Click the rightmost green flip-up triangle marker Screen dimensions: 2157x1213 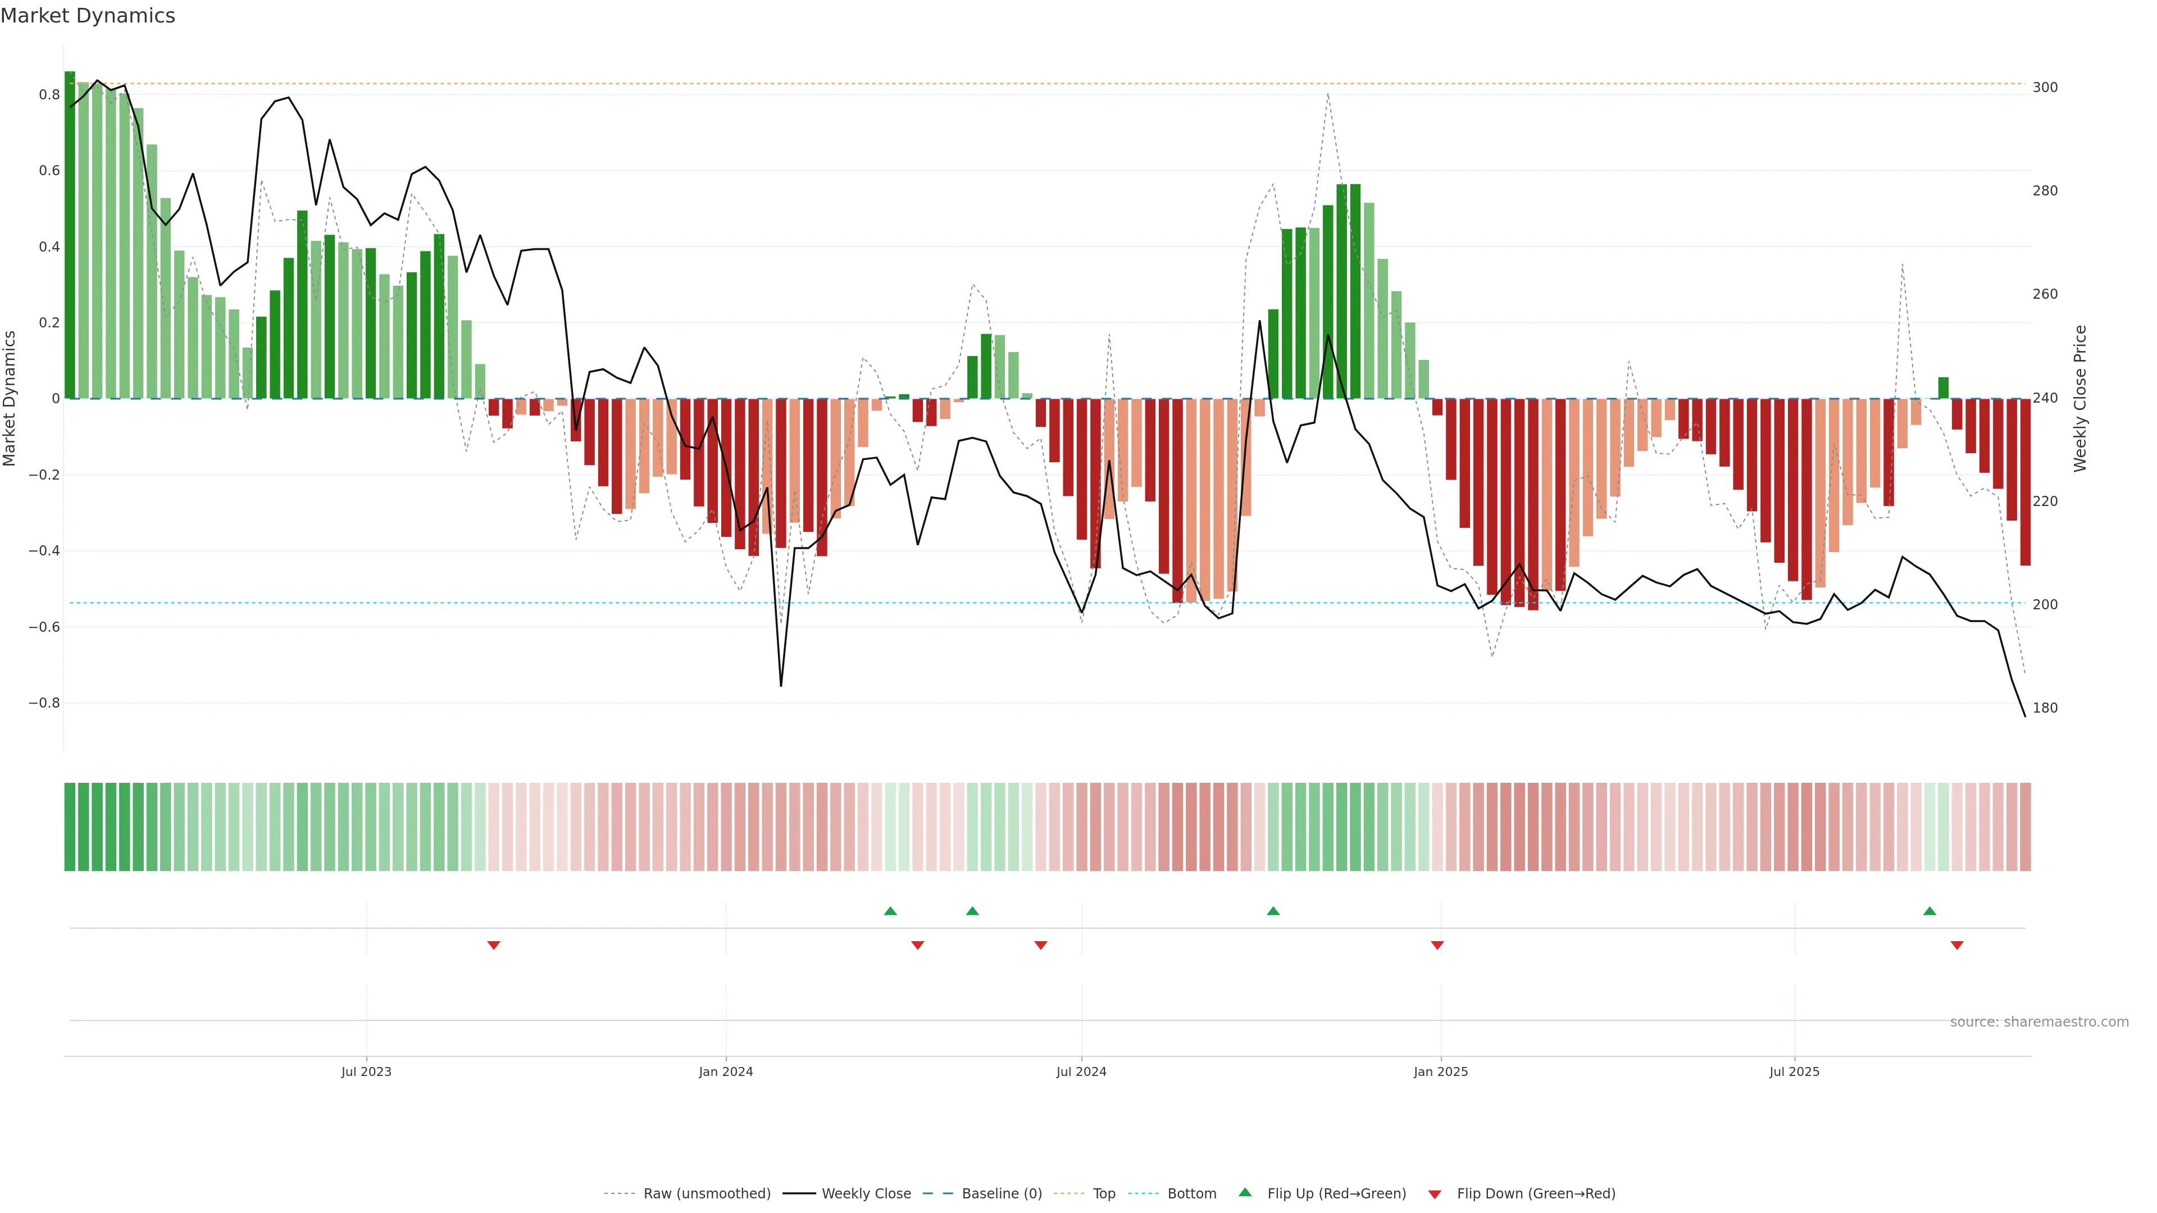(1930, 911)
